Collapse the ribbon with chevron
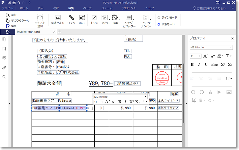Image resolution: width=239 pixels, height=150 pixels. pos(233,8)
